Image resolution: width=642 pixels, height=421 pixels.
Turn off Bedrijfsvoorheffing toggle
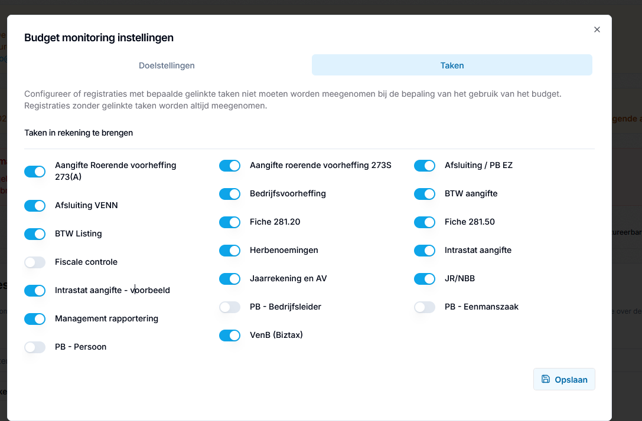[x=230, y=194]
